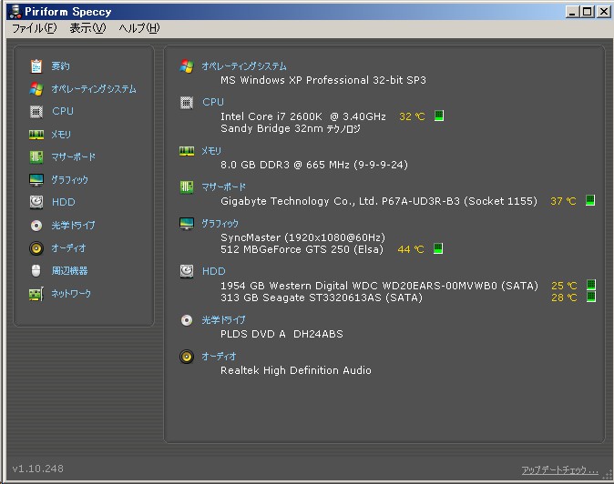Click the CPU chip icon in summary panel
Screen dimensions: 614x484
click(x=187, y=103)
